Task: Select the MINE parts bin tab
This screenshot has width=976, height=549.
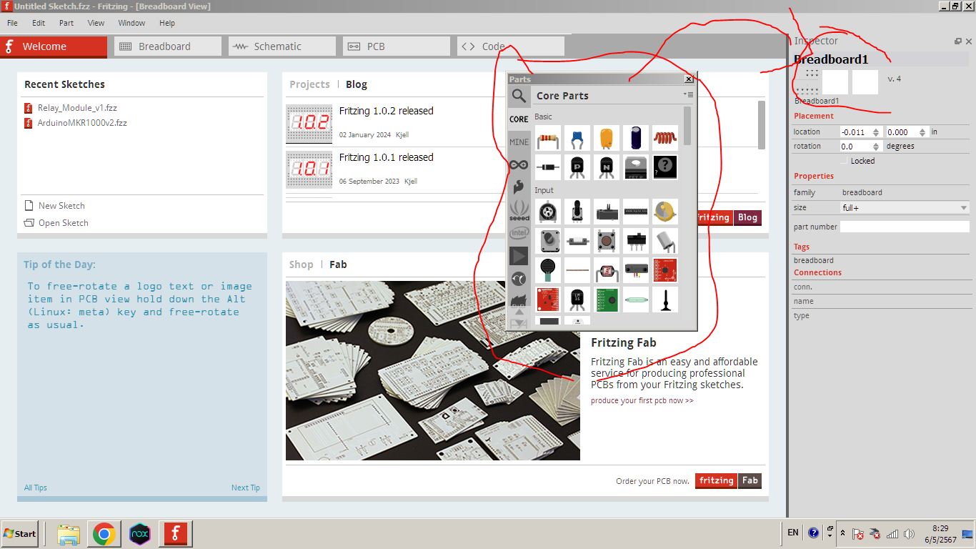Action: click(x=519, y=142)
